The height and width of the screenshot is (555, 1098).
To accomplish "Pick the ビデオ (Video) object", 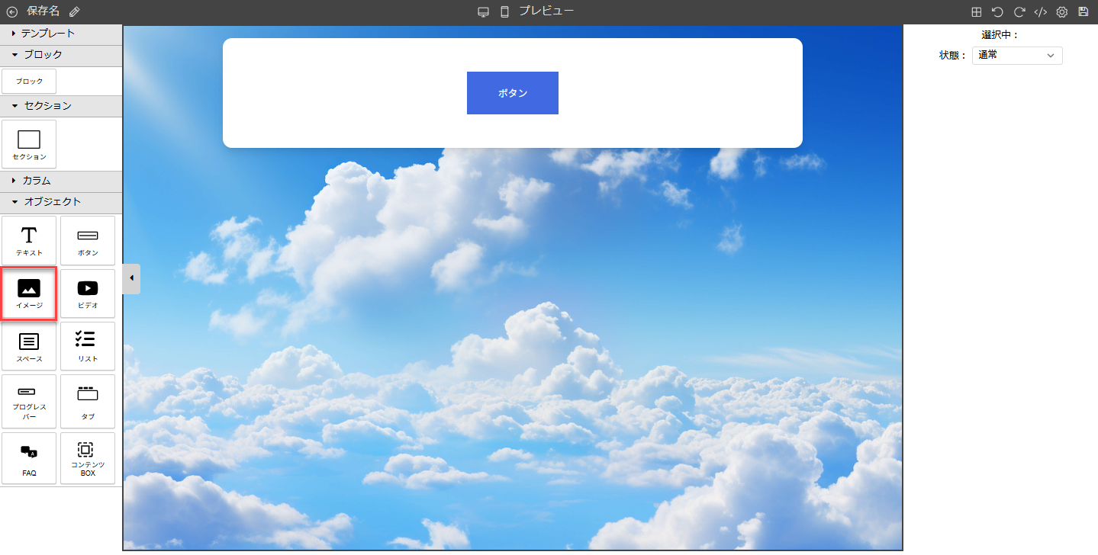I will [88, 294].
